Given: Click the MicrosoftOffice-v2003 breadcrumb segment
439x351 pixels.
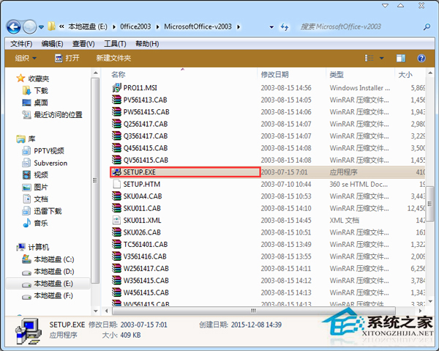Looking at the screenshot, I should [198, 26].
